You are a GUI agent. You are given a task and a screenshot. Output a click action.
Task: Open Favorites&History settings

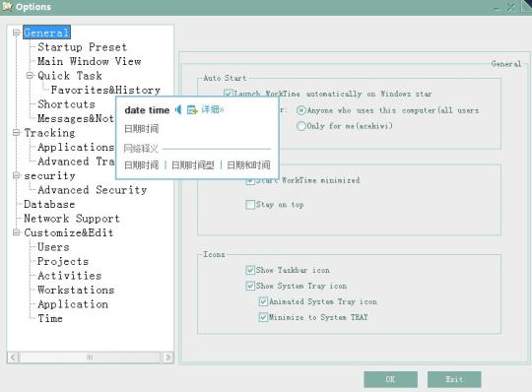(105, 90)
